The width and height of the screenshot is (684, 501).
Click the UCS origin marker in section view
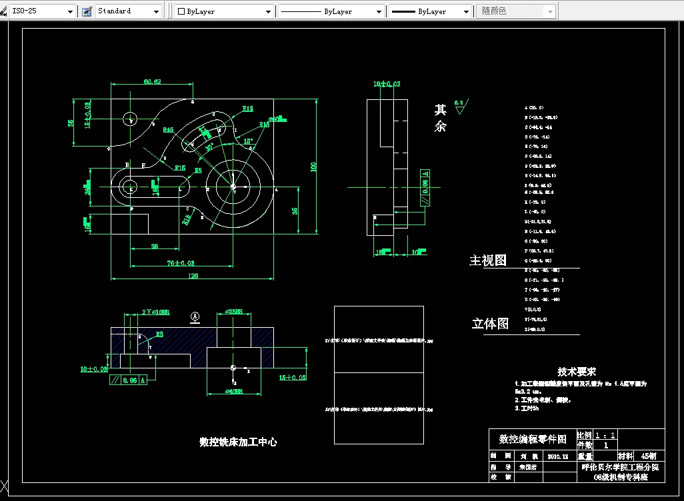[x=234, y=368]
